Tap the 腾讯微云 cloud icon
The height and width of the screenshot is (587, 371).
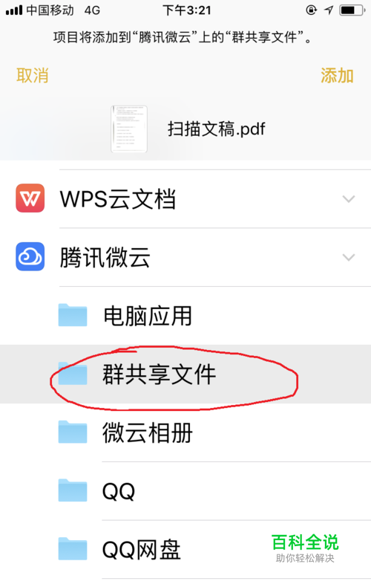click(30, 256)
